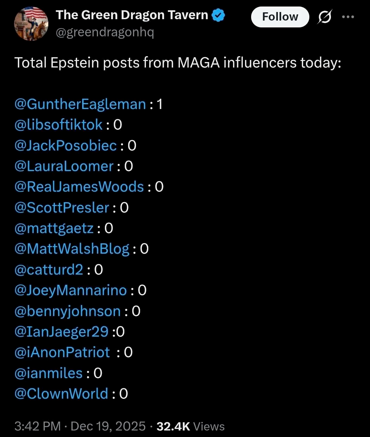Click the @RealJamesWoods mention
Image resolution: width=370 pixels, height=437 pixels.
[79, 187]
